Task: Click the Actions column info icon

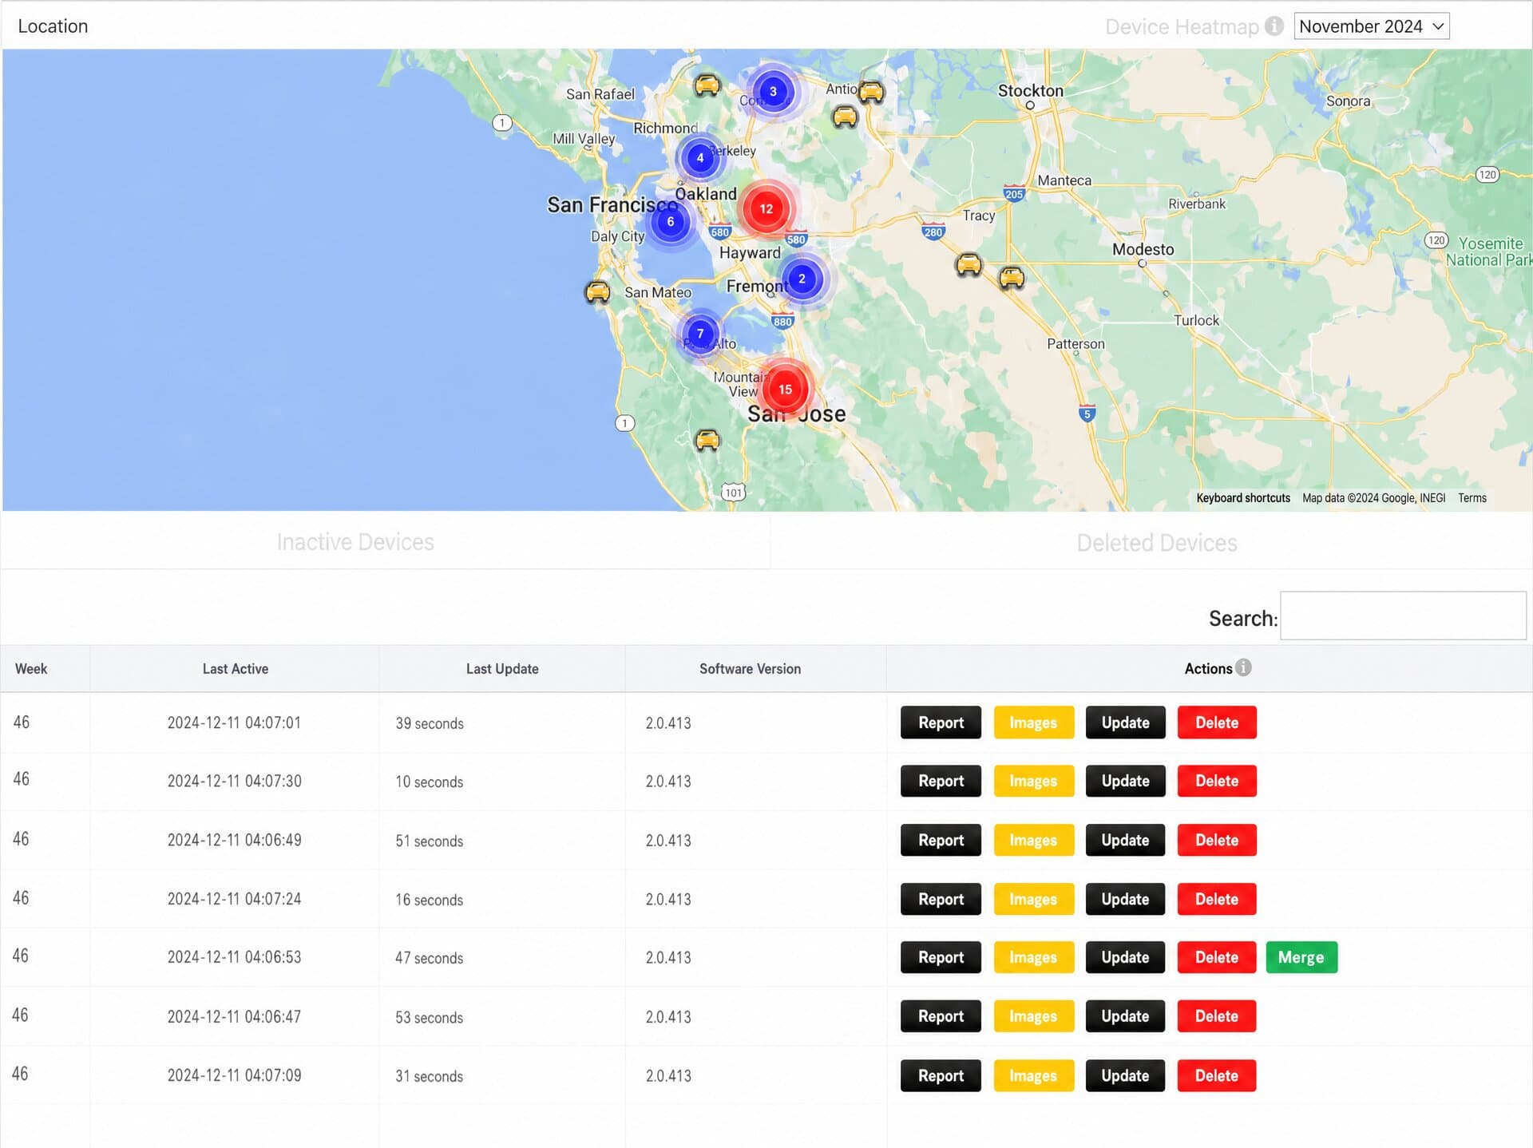Action: tap(1243, 667)
